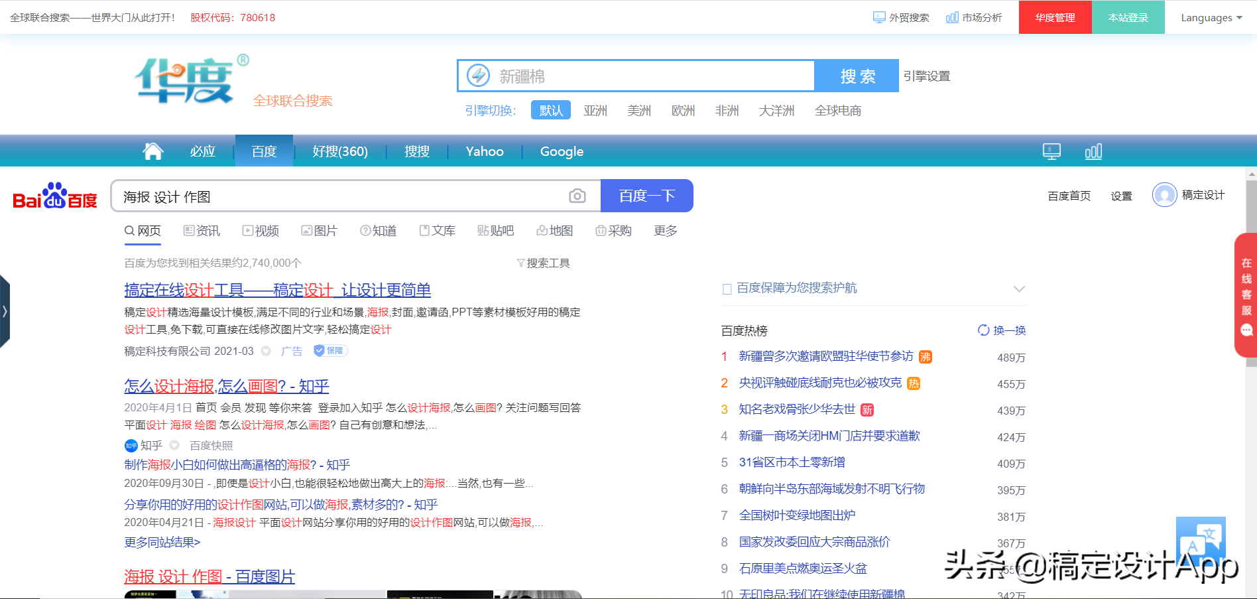Screen dimensions: 1257x599
Task: Select the 亚洲 engine option
Action: tap(595, 111)
